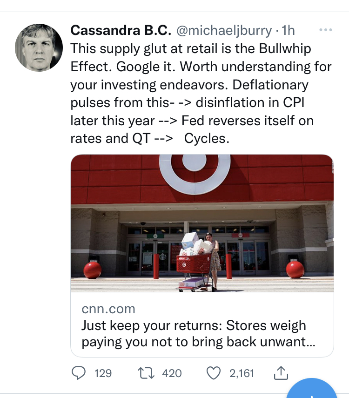Click the Cassandra B.C. display name
The image size is (349, 398).
[121, 31]
